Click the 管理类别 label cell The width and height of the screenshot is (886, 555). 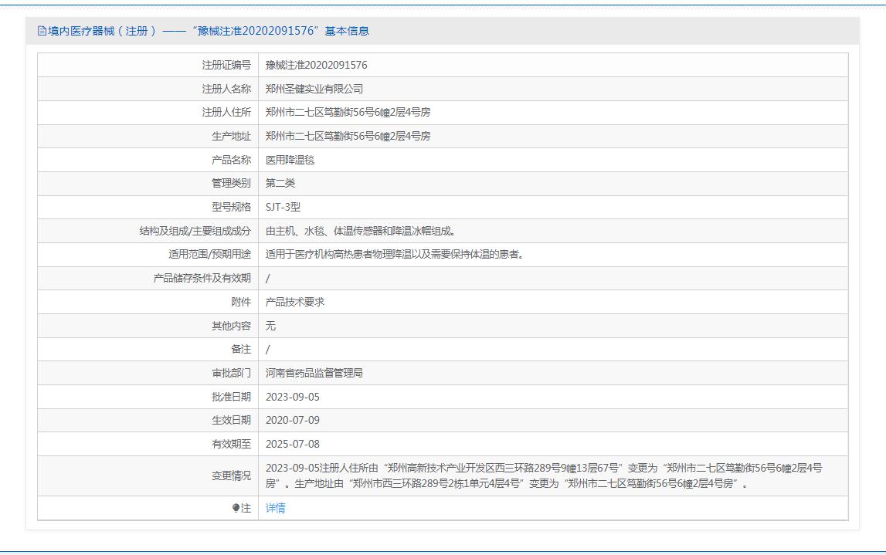[x=148, y=183]
